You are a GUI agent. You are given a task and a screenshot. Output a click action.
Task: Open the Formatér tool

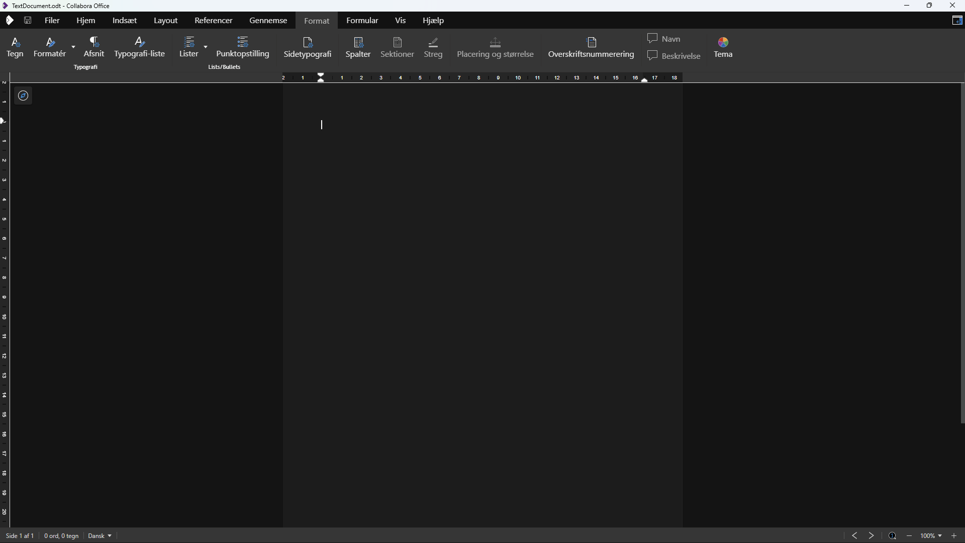[49, 47]
